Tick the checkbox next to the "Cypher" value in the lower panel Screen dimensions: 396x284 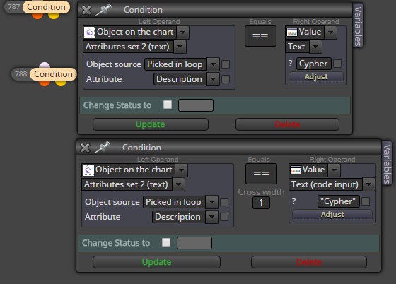click(366, 201)
